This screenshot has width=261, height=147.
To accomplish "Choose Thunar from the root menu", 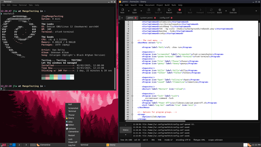I will pyautogui.click(x=73, y=115).
